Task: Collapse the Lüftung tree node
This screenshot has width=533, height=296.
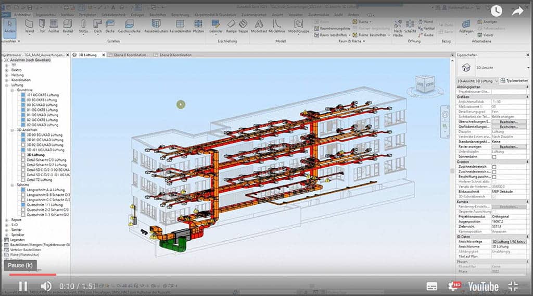Action: [x=6, y=85]
